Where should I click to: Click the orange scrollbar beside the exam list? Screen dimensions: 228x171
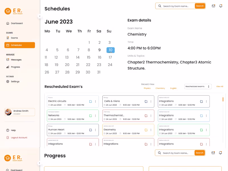223,99
